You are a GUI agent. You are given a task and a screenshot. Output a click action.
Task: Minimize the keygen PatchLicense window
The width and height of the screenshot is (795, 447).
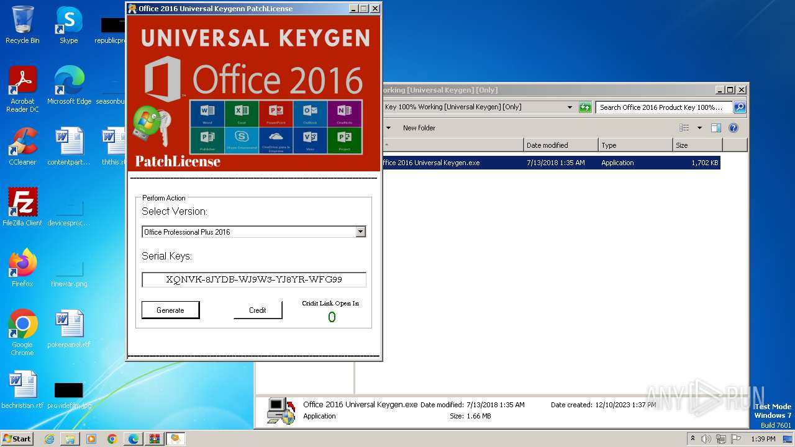(353, 9)
